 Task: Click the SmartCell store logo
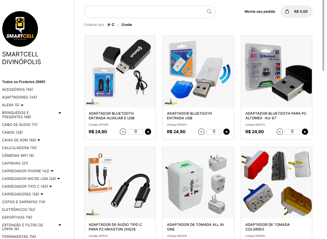pos(20,29)
